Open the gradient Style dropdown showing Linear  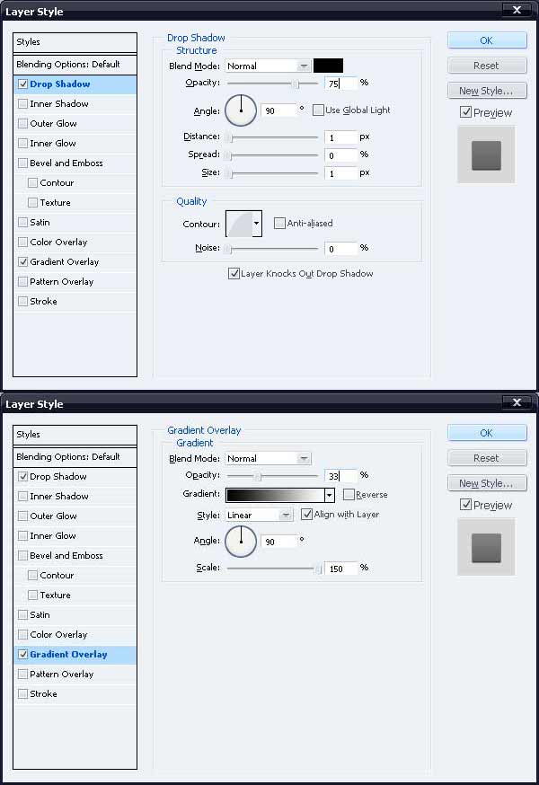[259, 516]
